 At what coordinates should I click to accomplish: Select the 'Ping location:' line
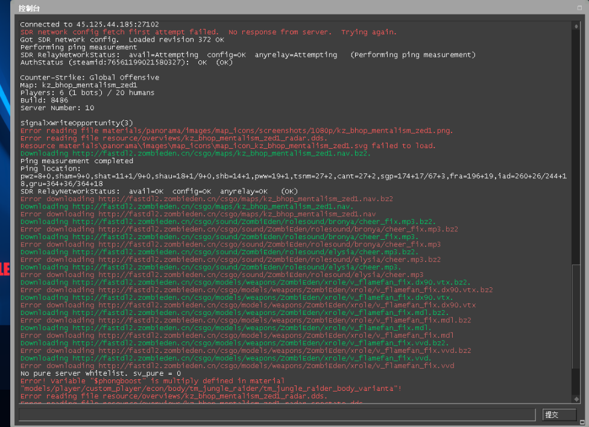[x=50, y=169]
